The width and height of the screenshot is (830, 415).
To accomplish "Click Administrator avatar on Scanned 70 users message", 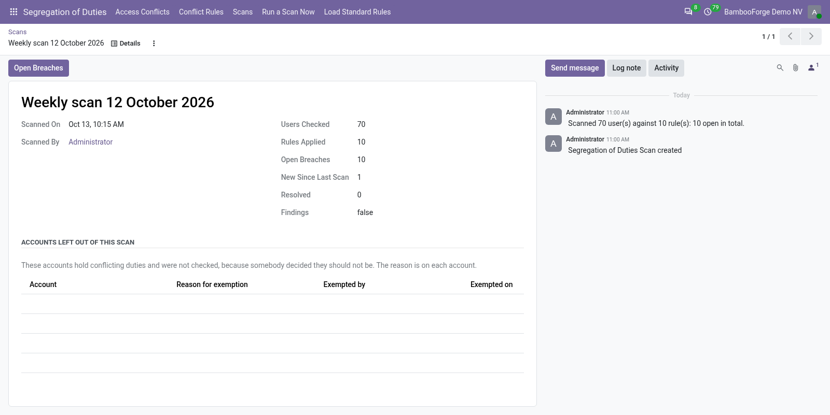I will click(x=554, y=117).
